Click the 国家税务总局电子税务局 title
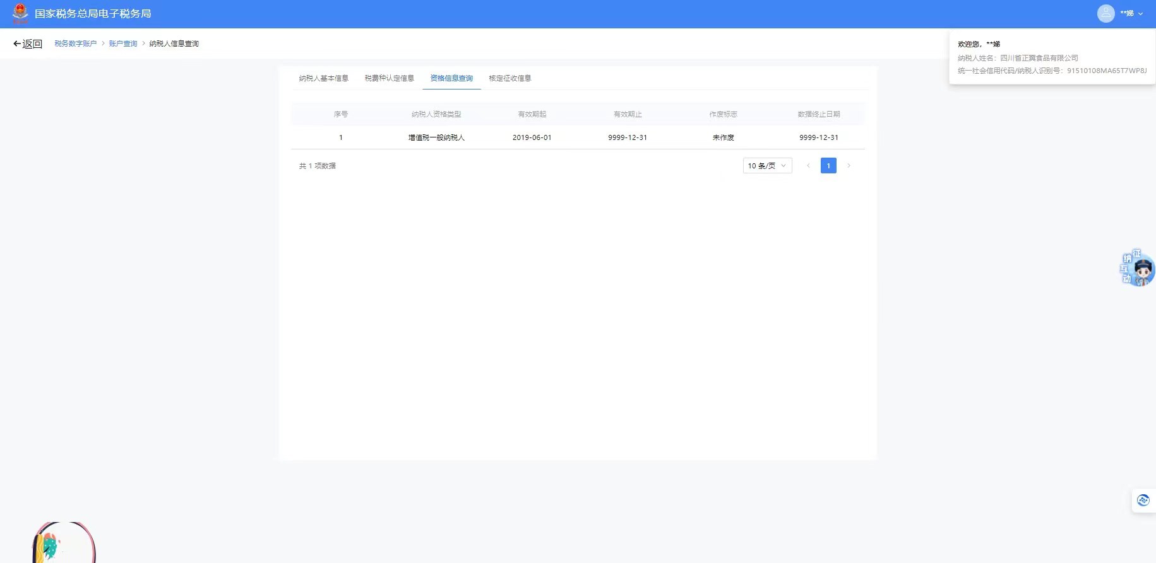This screenshot has height=563, width=1156. coord(93,14)
